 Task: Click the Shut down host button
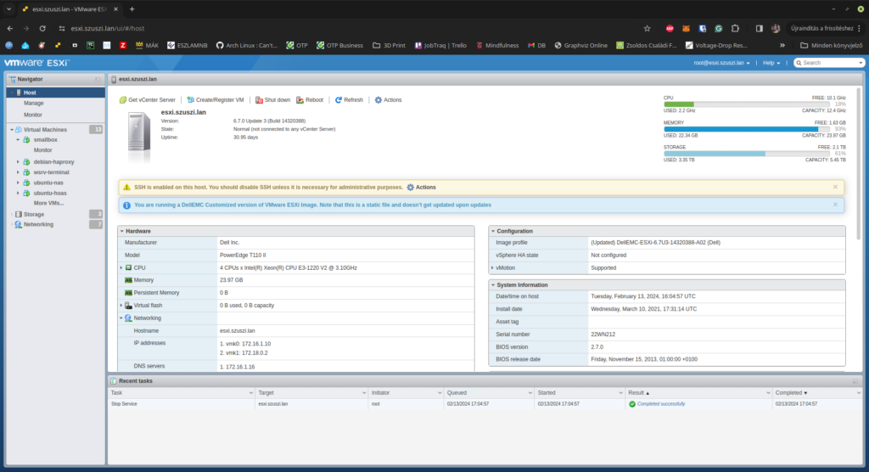click(x=272, y=100)
